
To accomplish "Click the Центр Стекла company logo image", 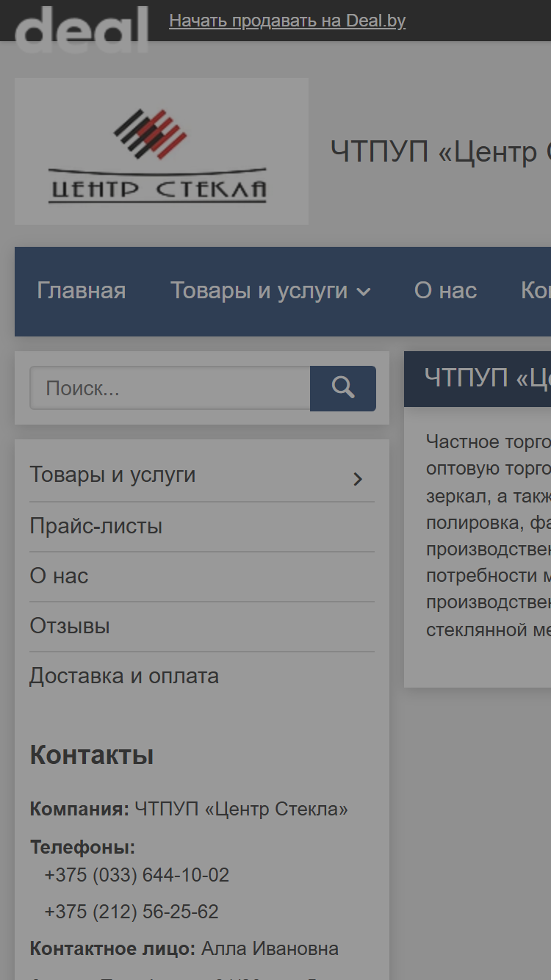I will (x=162, y=151).
